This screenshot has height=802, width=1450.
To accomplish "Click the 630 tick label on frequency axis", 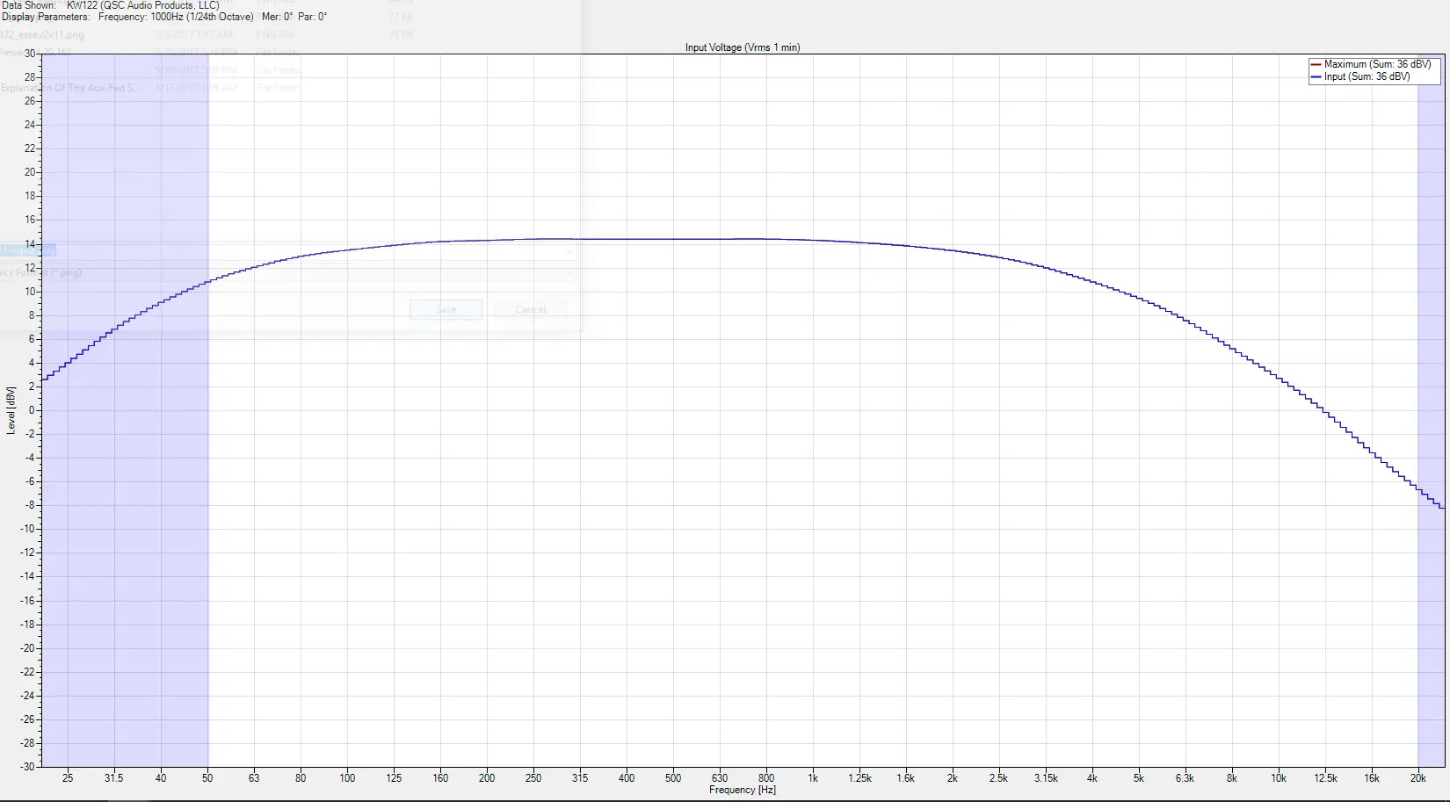I will pos(720,778).
